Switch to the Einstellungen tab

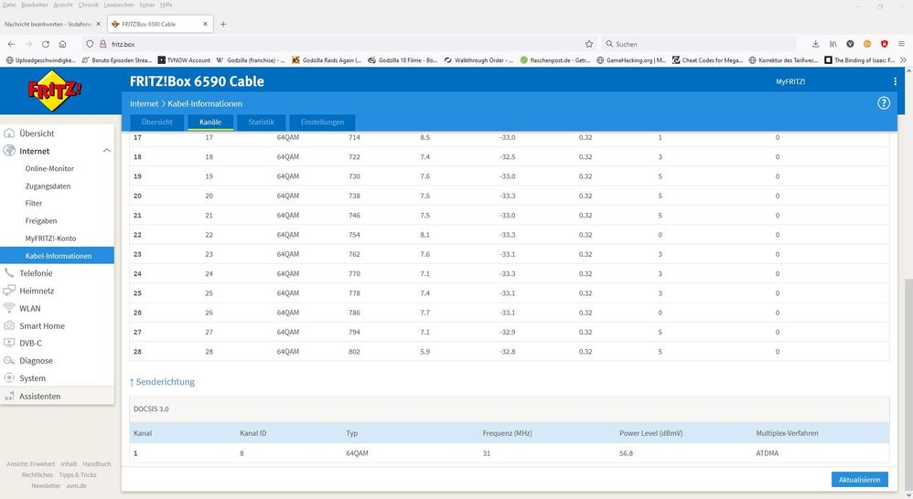pos(322,122)
